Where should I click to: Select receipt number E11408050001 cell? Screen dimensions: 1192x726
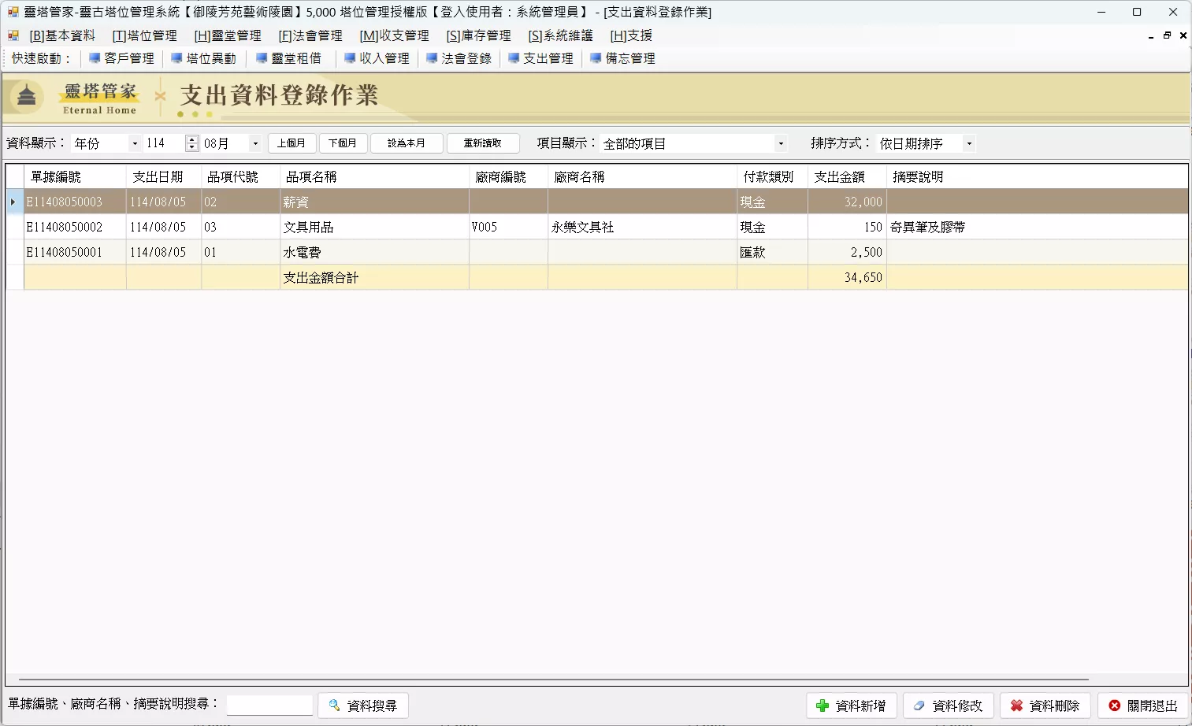pyautogui.click(x=75, y=252)
